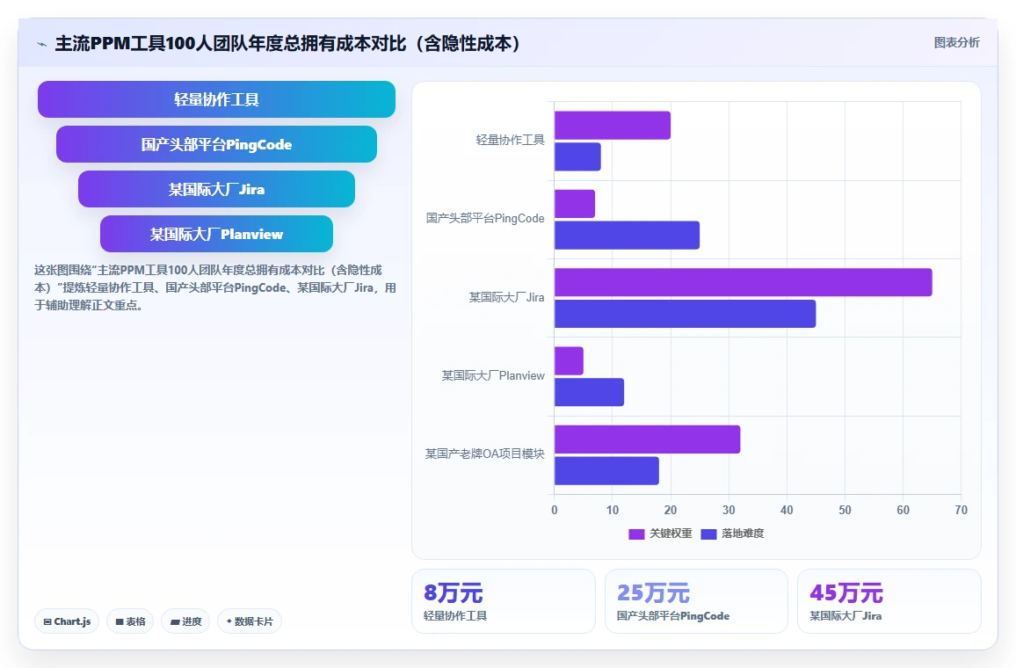Screen dimensions: 1016x668
Task: Click the x-axis tick value 30
Action: pyautogui.click(x=729, y=511)
